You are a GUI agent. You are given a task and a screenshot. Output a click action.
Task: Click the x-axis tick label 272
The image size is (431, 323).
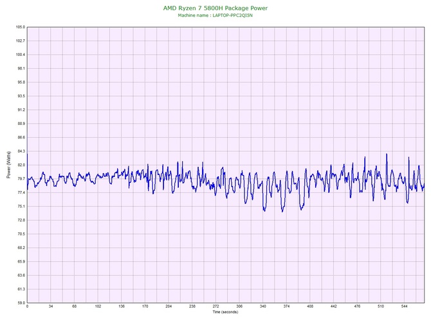215,306
